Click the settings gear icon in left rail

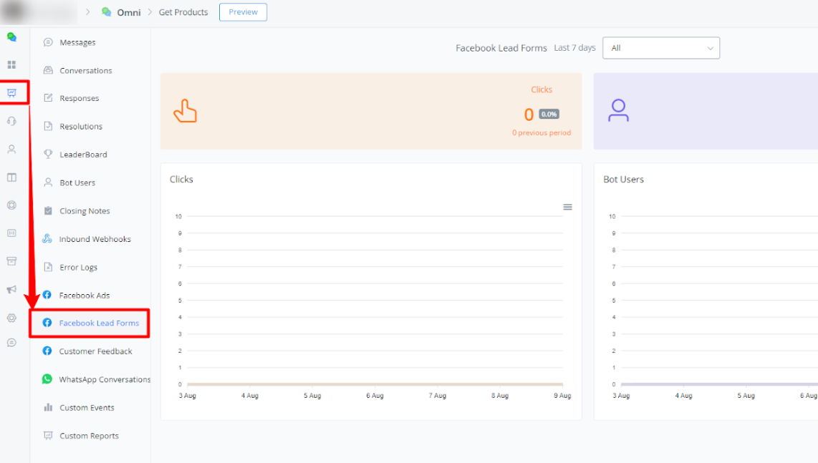tap(11, 318)
